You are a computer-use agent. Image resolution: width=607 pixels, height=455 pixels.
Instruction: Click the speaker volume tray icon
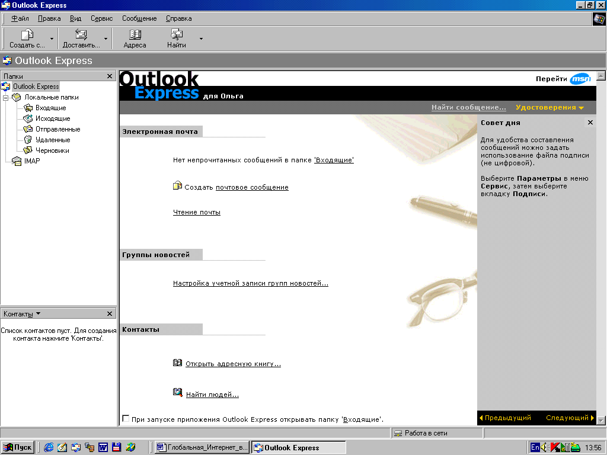click(x=544, y=447)
